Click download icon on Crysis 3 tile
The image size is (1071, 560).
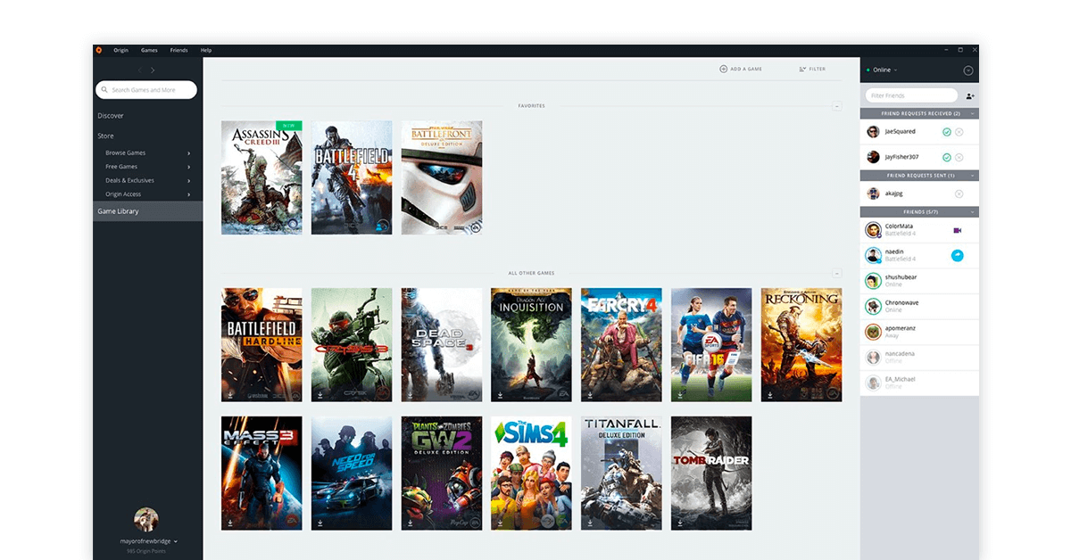point(320,393)
